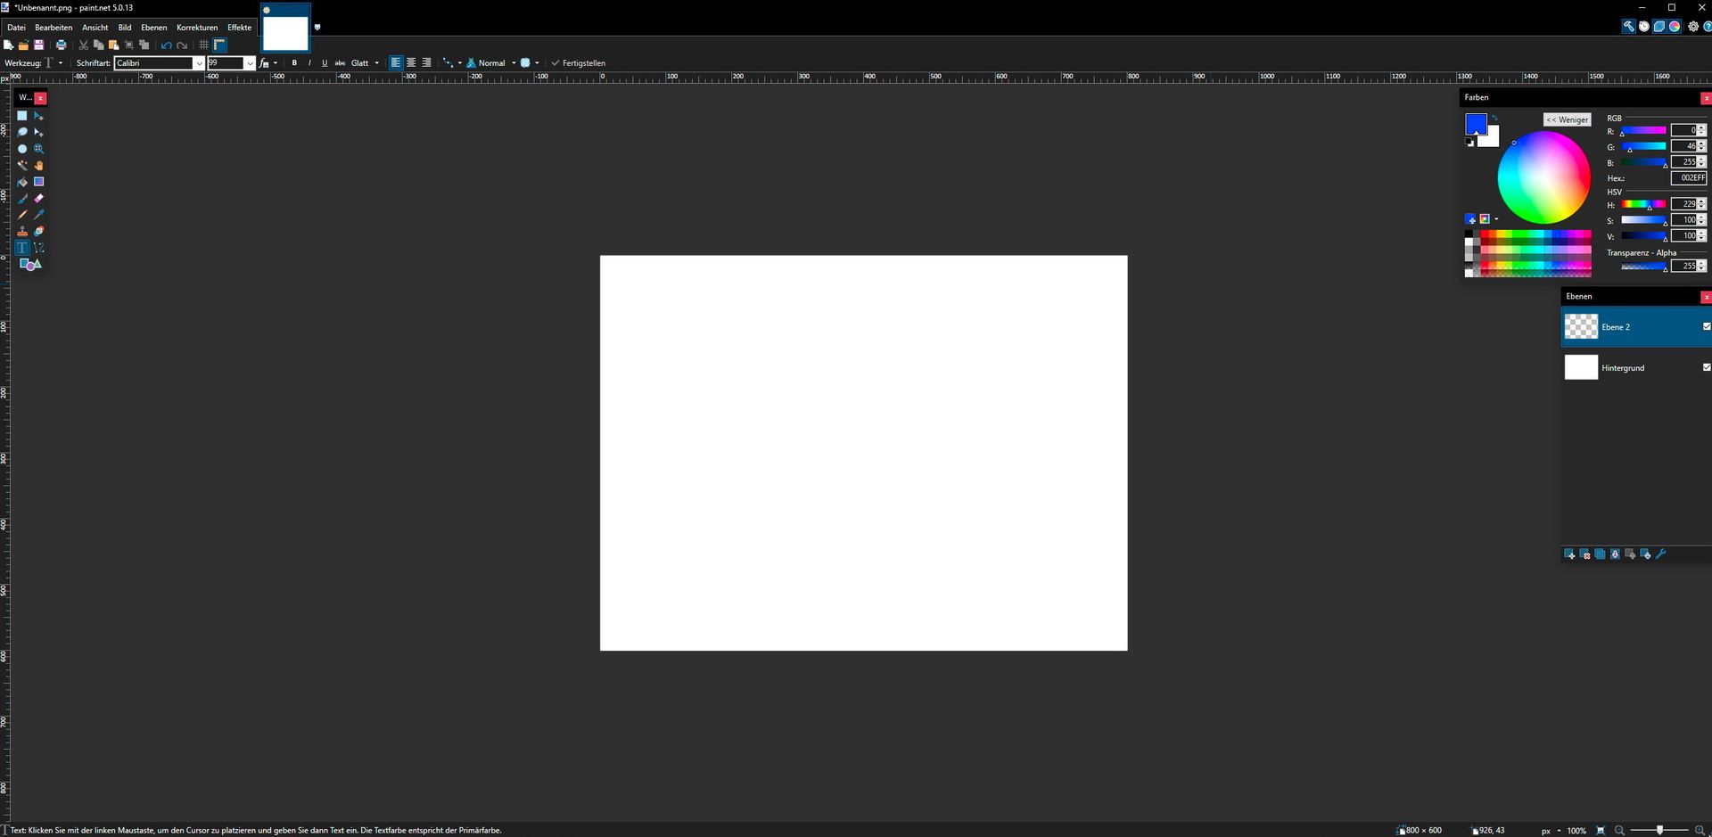1712x837 pixels.
Task: Activate the Shapes tool
Action: point(30,265)
